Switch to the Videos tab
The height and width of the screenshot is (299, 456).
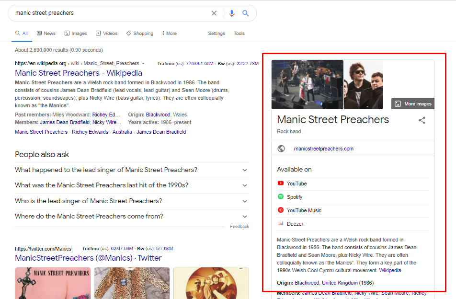click(106, 34)
